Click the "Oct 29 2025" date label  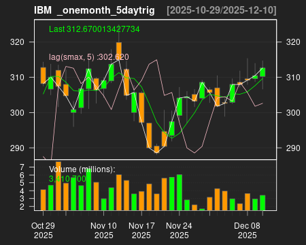coord(43,231)
